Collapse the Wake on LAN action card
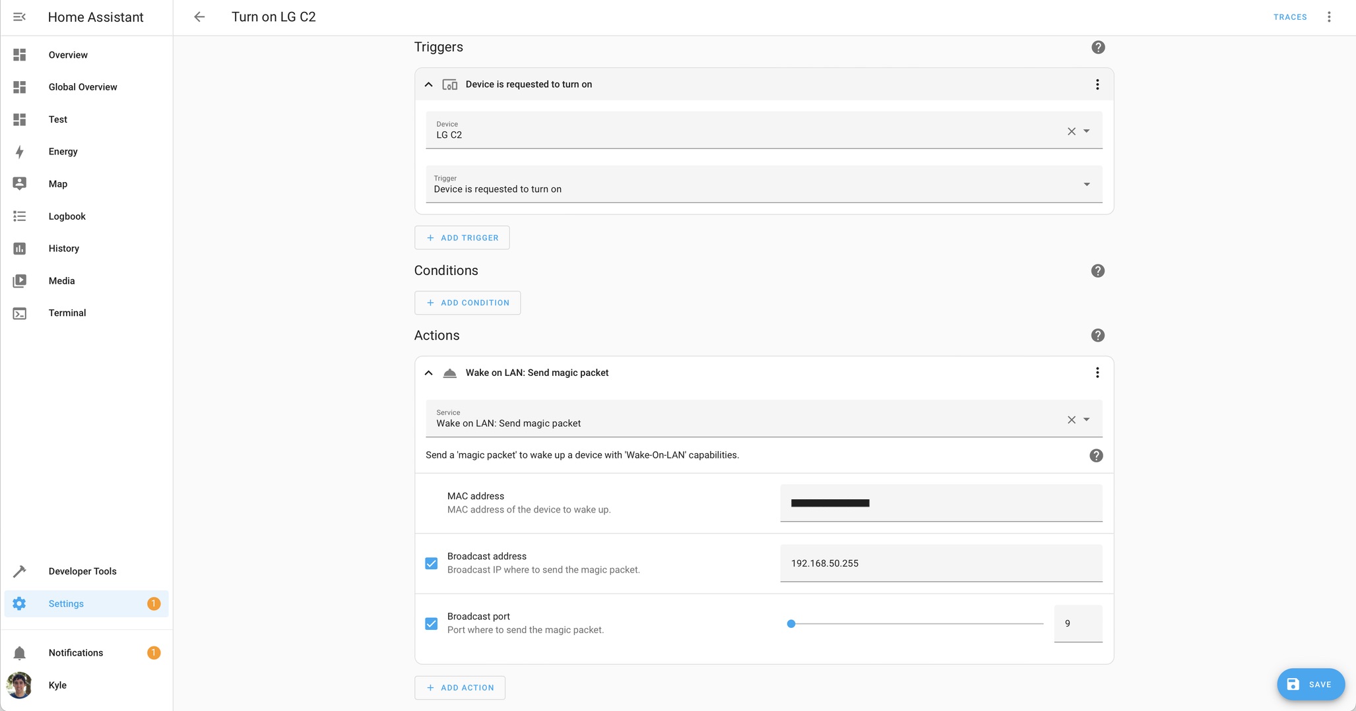Screen dimensions: 1356x711 coord(428,373)
